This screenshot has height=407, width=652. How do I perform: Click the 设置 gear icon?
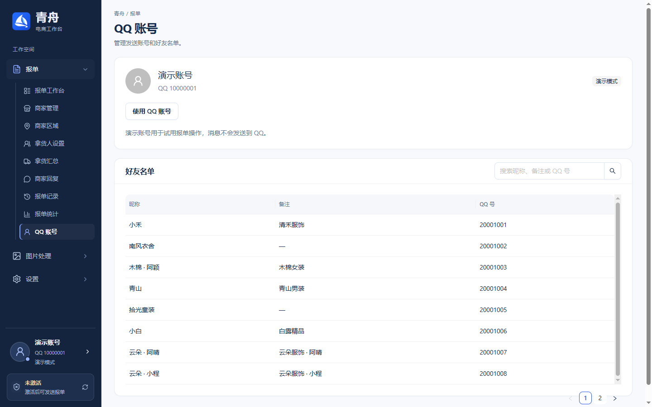coord(17,279)
